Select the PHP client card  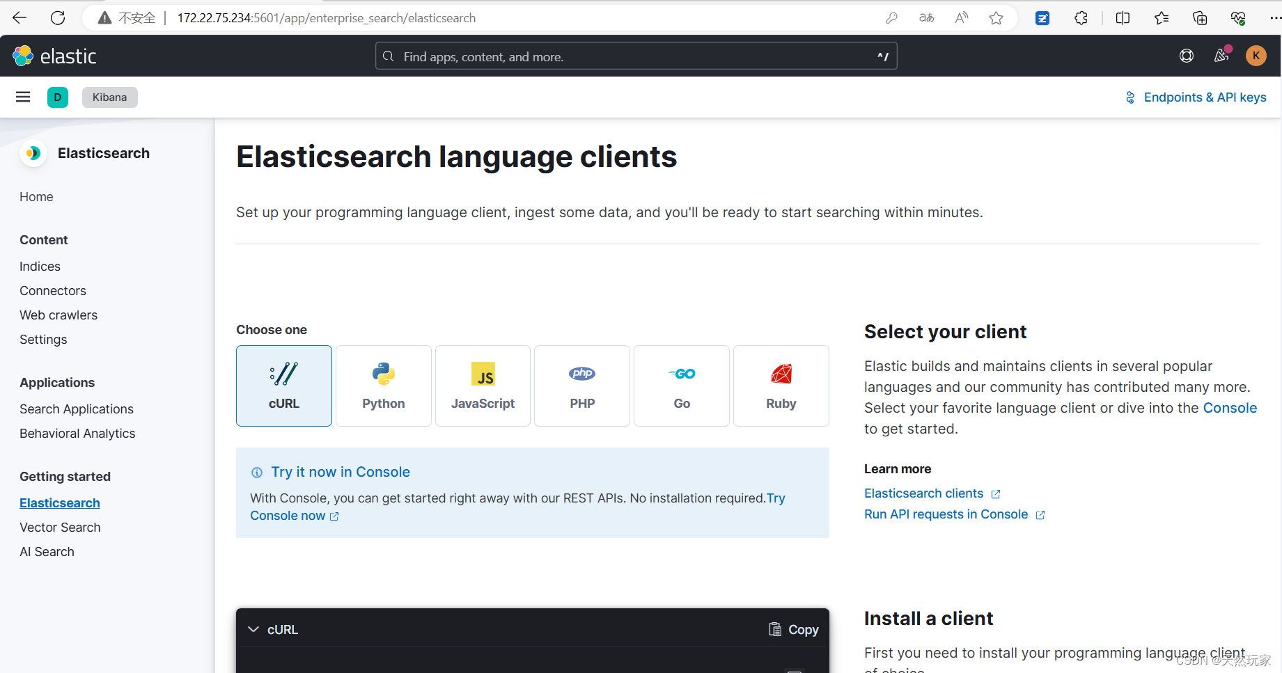coord(582,386)
